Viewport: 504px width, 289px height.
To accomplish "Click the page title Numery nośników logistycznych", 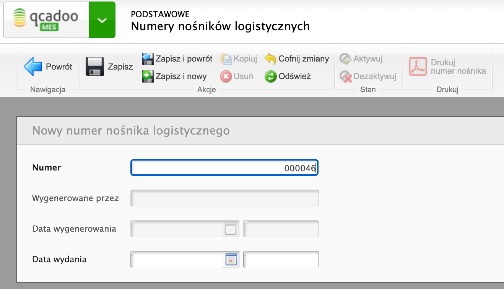I will click(220, 26).
